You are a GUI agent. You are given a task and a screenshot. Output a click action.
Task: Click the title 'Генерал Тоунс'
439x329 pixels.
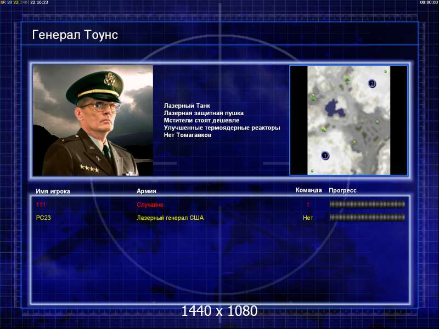point(75,35)
